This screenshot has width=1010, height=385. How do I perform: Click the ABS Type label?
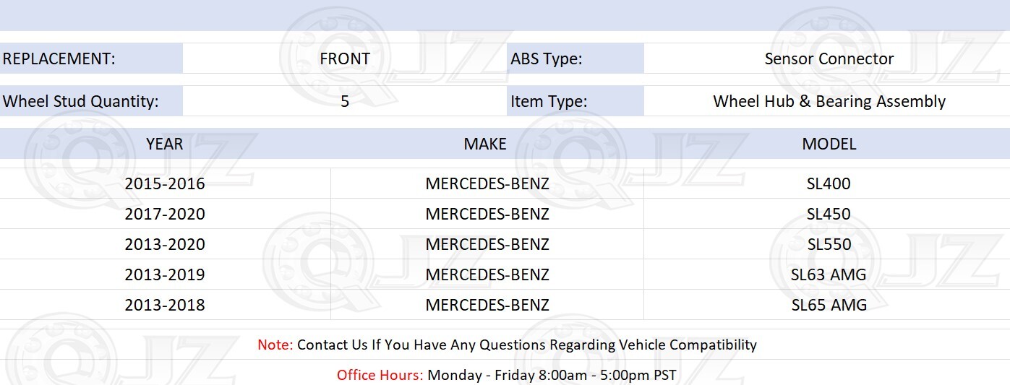(575, 59)
